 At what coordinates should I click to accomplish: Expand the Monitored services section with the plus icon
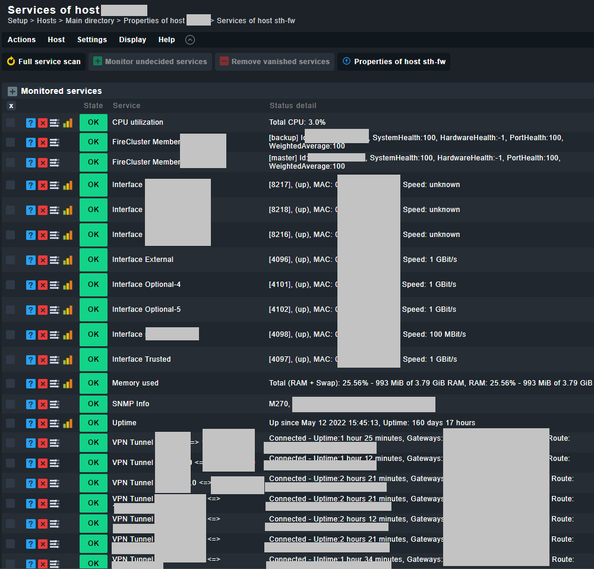(x=12, y=91)
